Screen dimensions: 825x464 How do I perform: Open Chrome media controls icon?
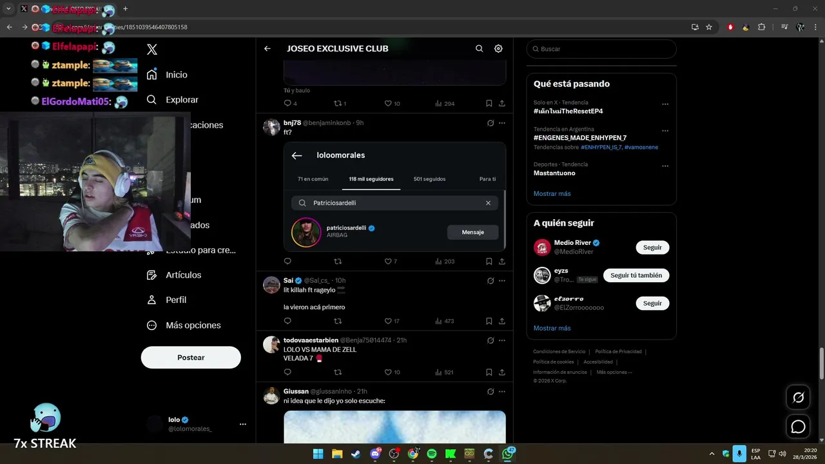click(784, 27)
